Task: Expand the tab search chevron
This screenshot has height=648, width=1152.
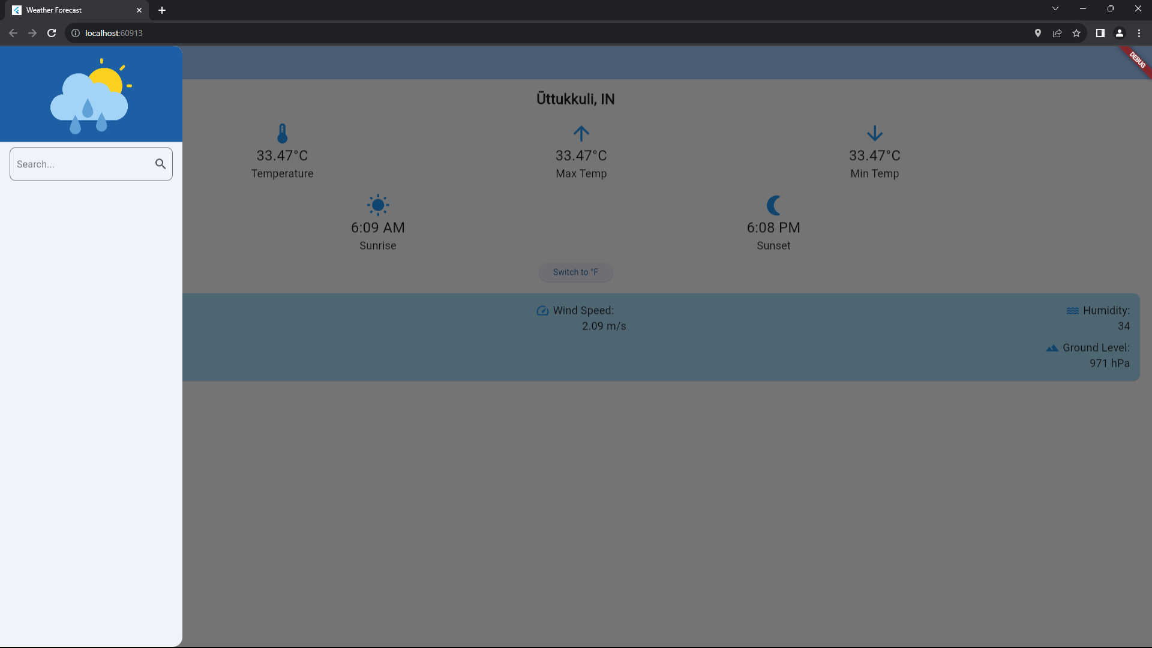Action: 1055,9
